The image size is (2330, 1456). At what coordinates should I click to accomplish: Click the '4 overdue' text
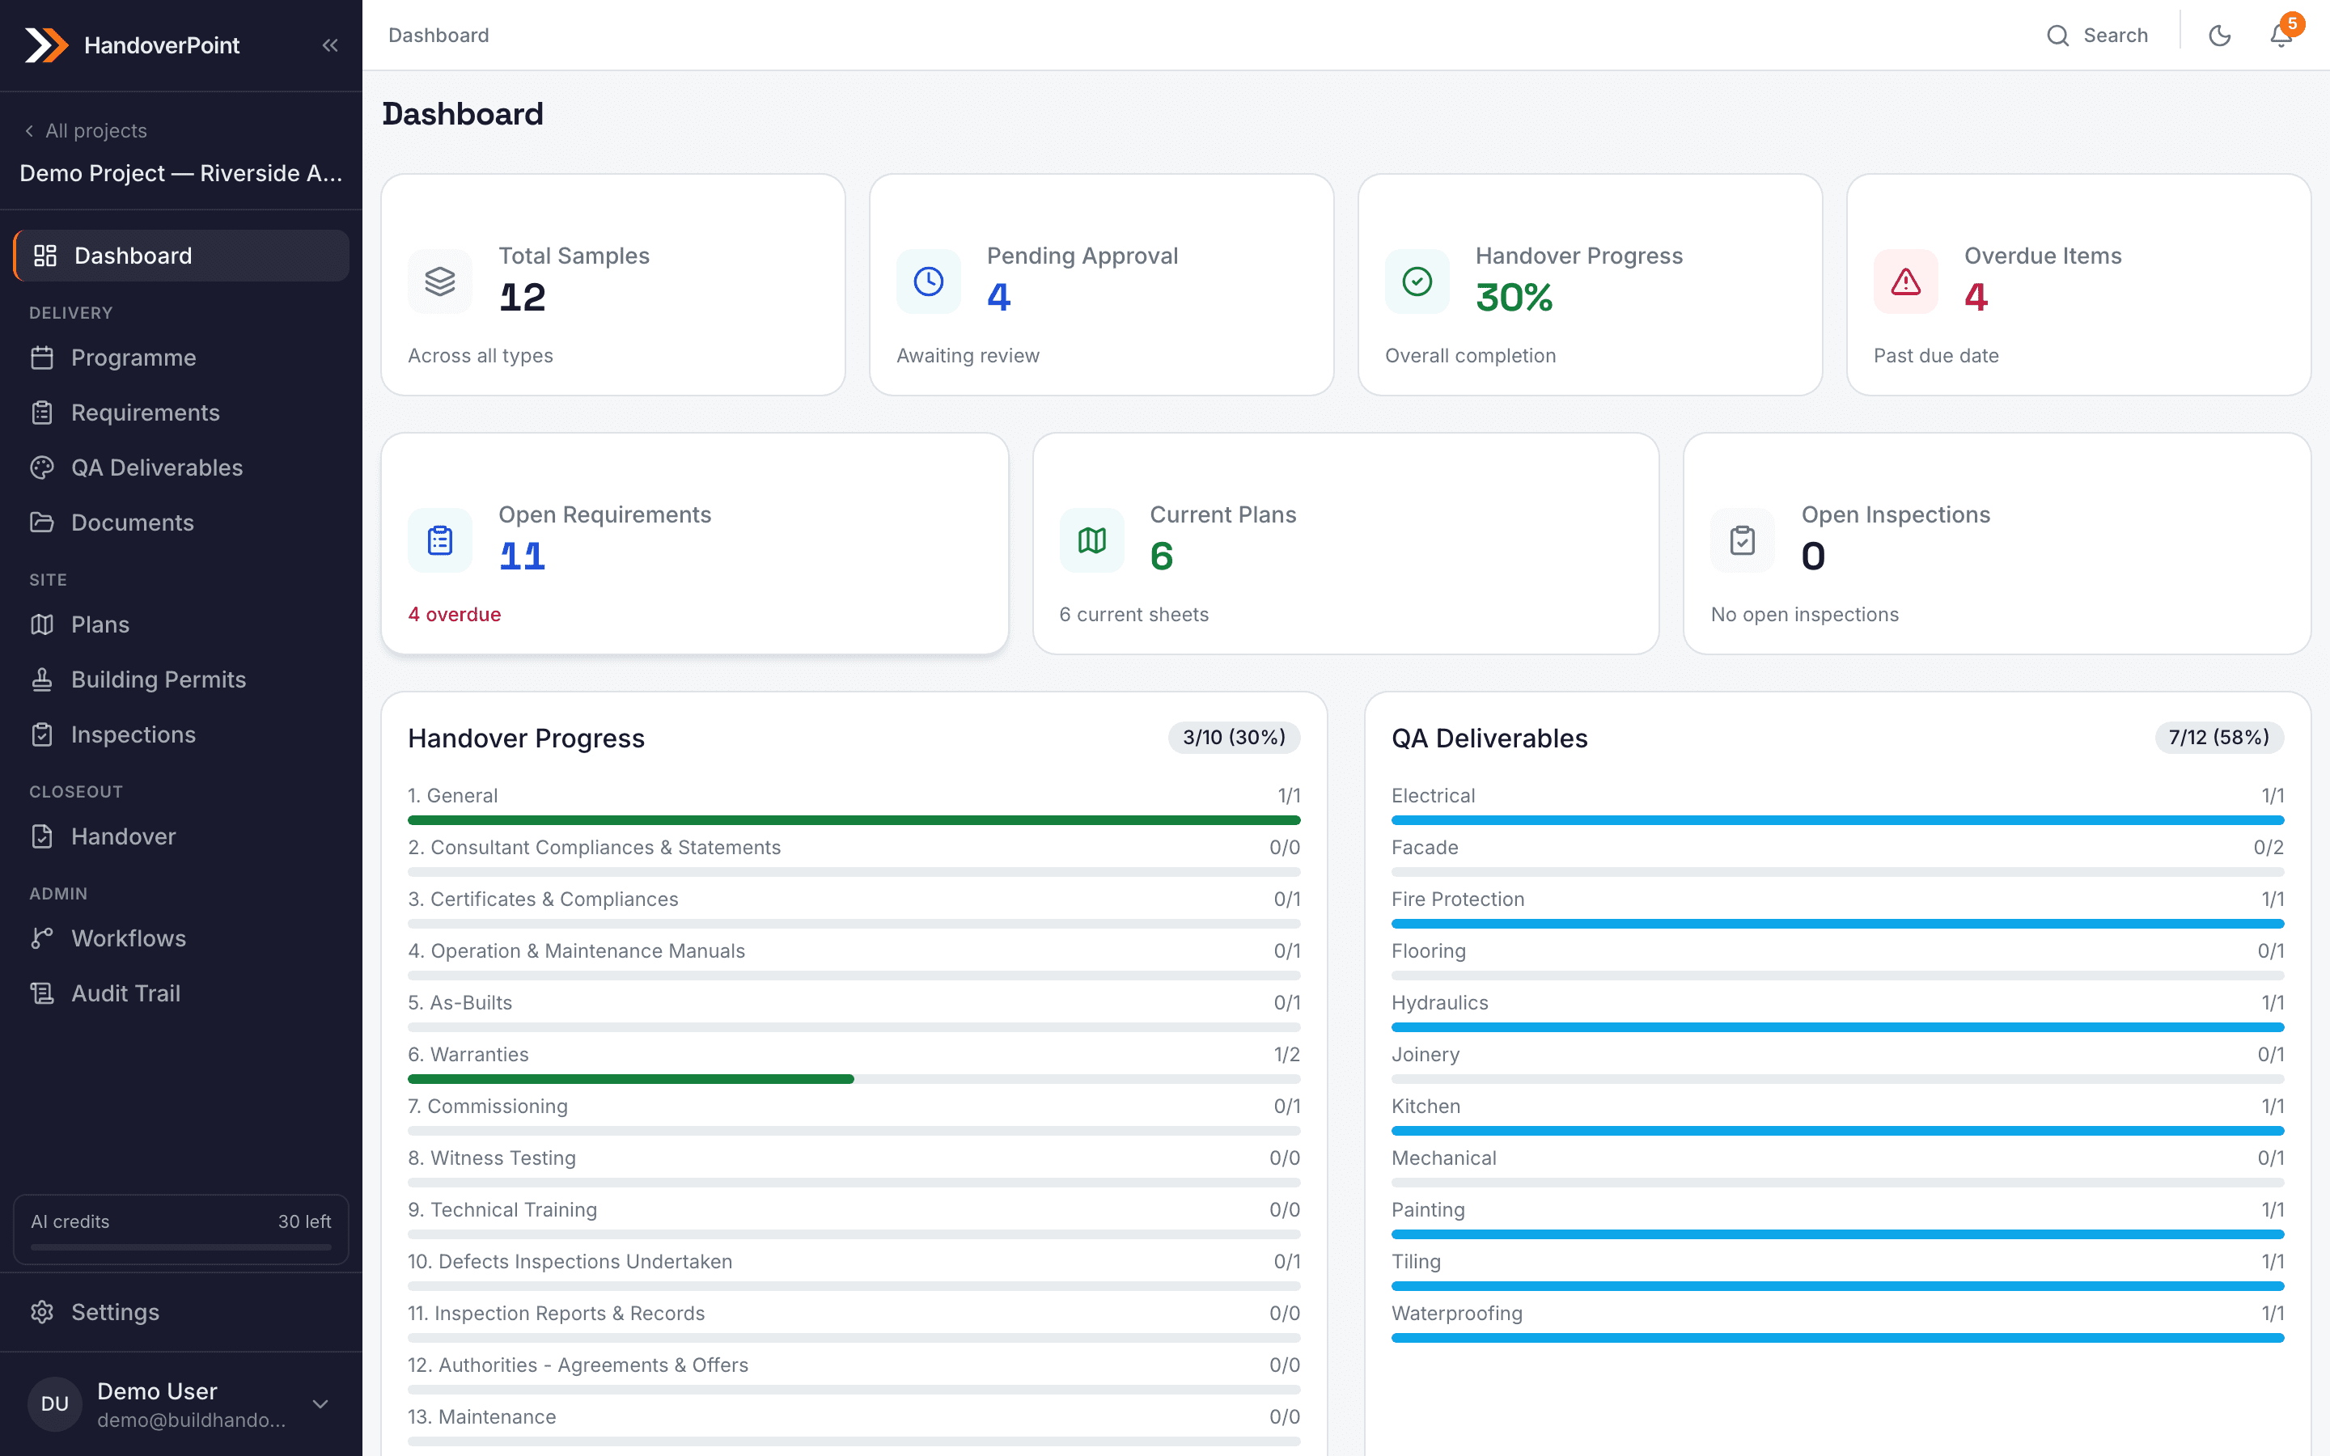point(455,615)
